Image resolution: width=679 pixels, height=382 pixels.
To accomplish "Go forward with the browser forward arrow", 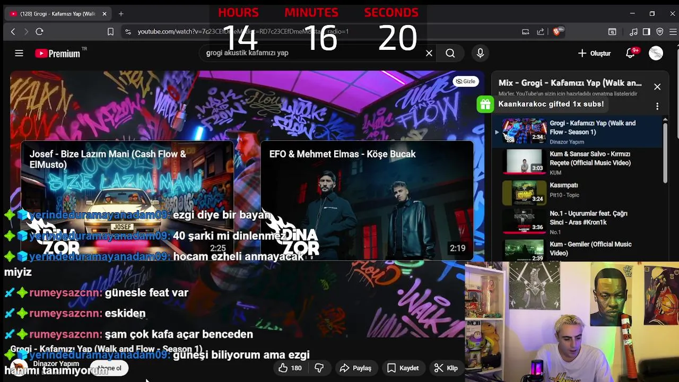I will click(26, 32).
